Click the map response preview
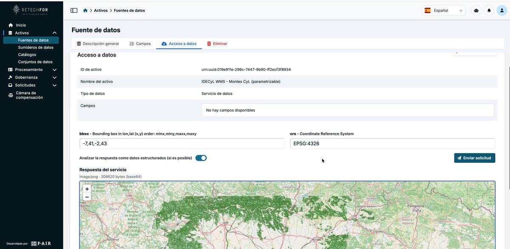The width and height of the screenshot is (510, 249). point(287,215)
